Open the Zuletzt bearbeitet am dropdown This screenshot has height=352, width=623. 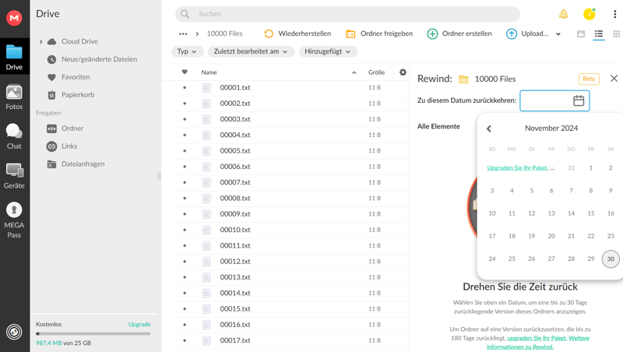(250, 51)
